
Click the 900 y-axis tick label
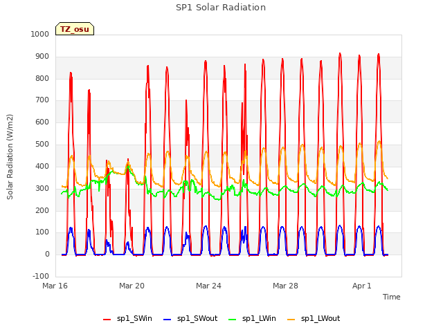click(x=42, y=57)
